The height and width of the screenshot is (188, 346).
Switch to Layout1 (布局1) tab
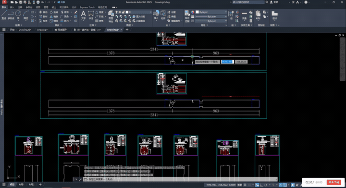22,185
